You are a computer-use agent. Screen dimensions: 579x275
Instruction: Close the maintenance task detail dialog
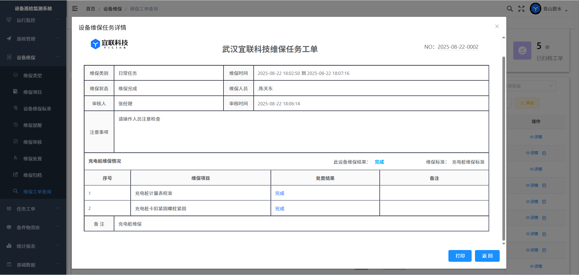click(497, 26)
